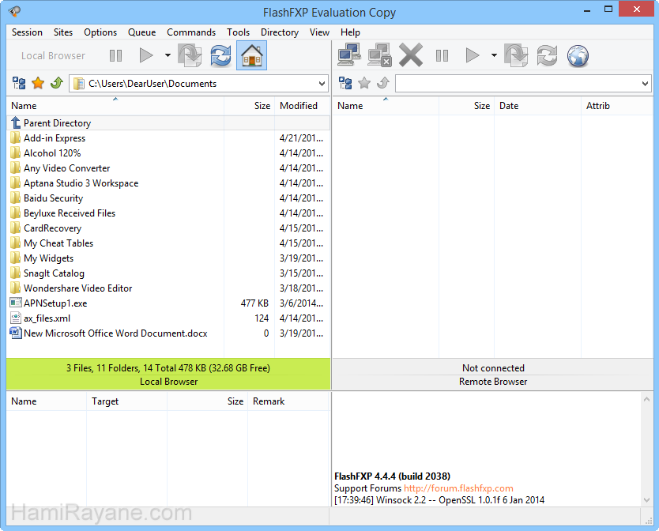Click the queue Remark column header
This screenshot has width=659, height=531.
288,401
